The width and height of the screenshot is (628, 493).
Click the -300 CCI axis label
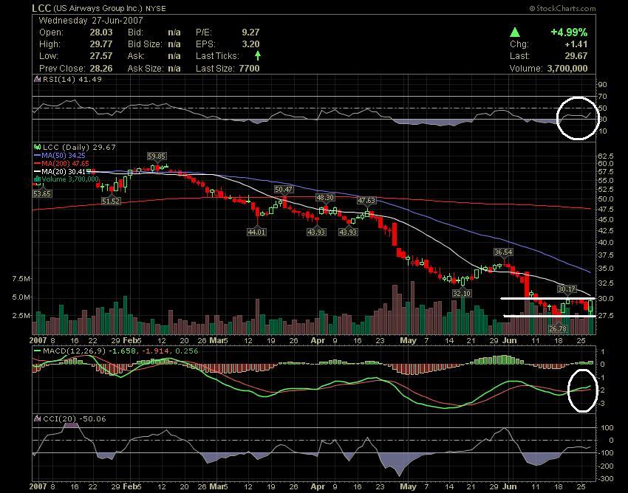pos(605,478)
